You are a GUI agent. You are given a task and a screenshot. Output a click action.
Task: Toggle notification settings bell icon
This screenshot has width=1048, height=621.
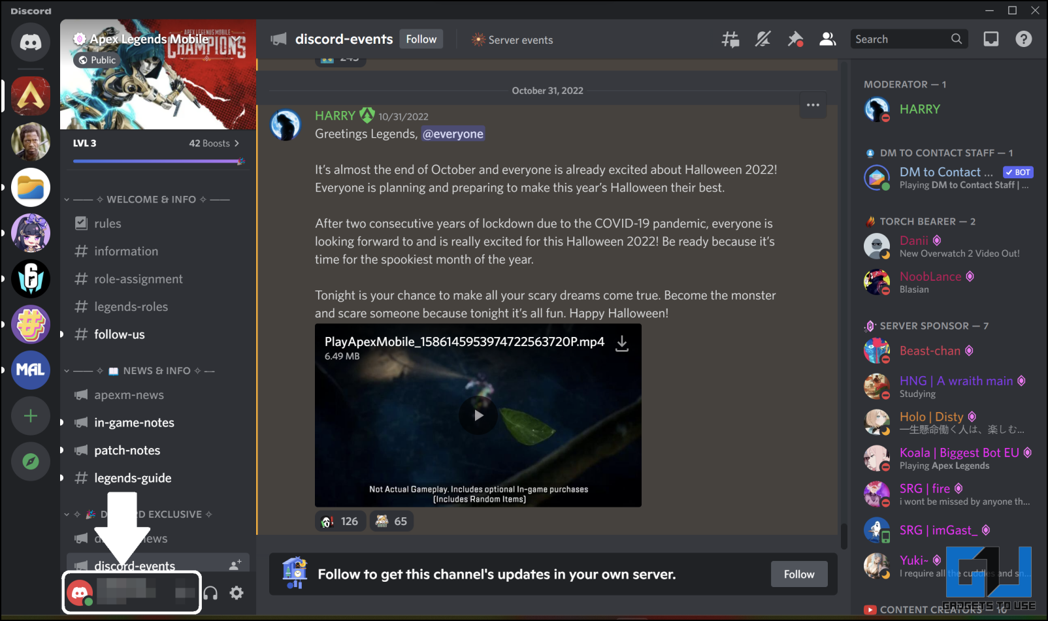(x=762, y=39)
